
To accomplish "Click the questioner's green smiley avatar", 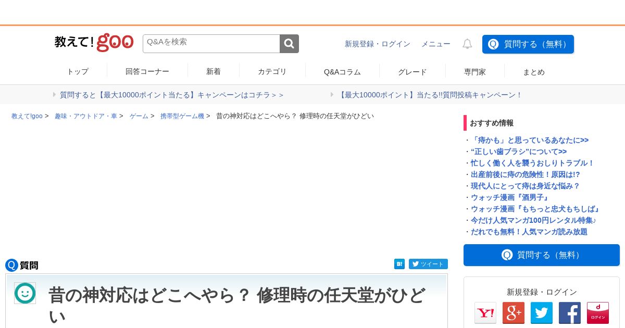I will click(x=25, y=293).
